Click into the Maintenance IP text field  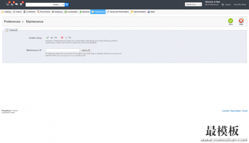[63, 50]
